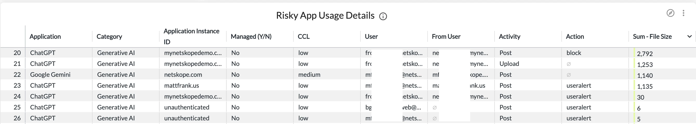Sort by Application Instance ID header
Viewport: 696px width, 124px height.
[191, 36]
